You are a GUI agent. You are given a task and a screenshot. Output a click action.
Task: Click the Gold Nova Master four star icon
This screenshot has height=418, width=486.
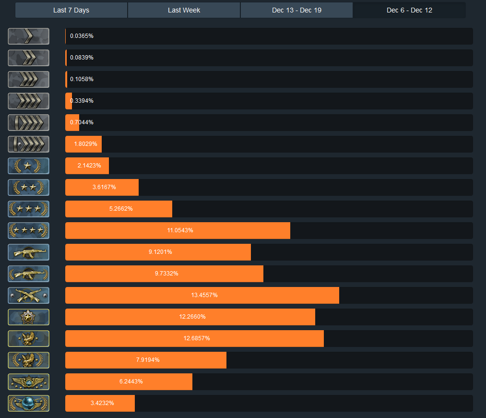pos(28,231)
